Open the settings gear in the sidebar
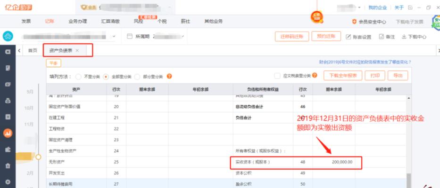Viewport: 440px width, 188px height. 8,182
